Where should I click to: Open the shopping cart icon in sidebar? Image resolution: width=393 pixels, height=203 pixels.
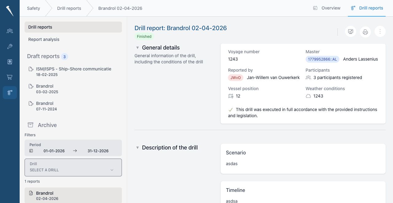tap(10, 77)
